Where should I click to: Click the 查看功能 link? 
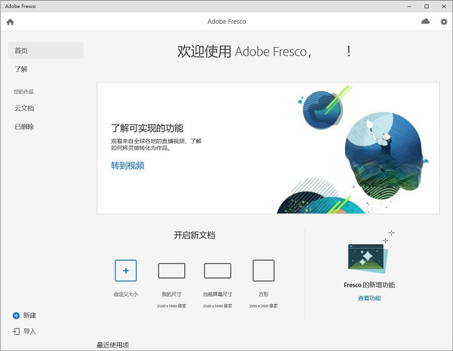pyautogui.click(x=369, y=298)
